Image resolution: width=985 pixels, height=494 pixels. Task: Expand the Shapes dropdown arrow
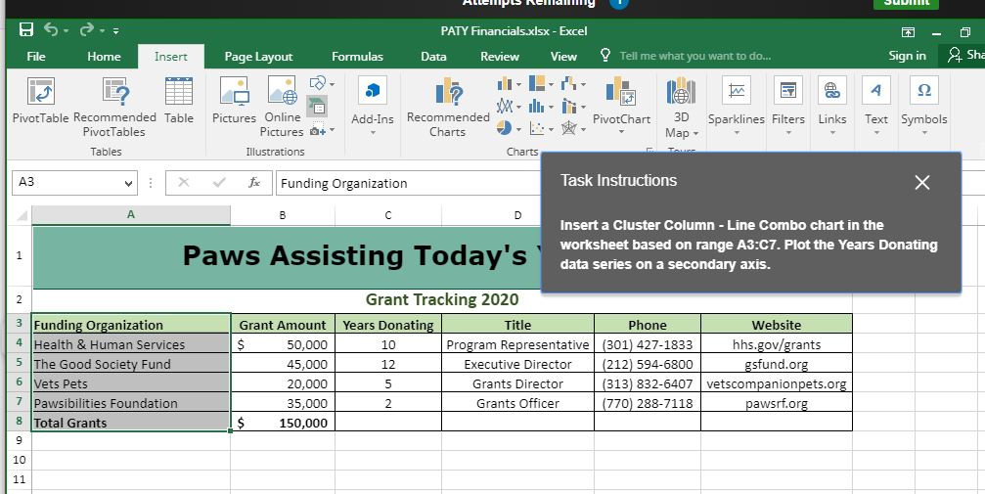point(333,84)
